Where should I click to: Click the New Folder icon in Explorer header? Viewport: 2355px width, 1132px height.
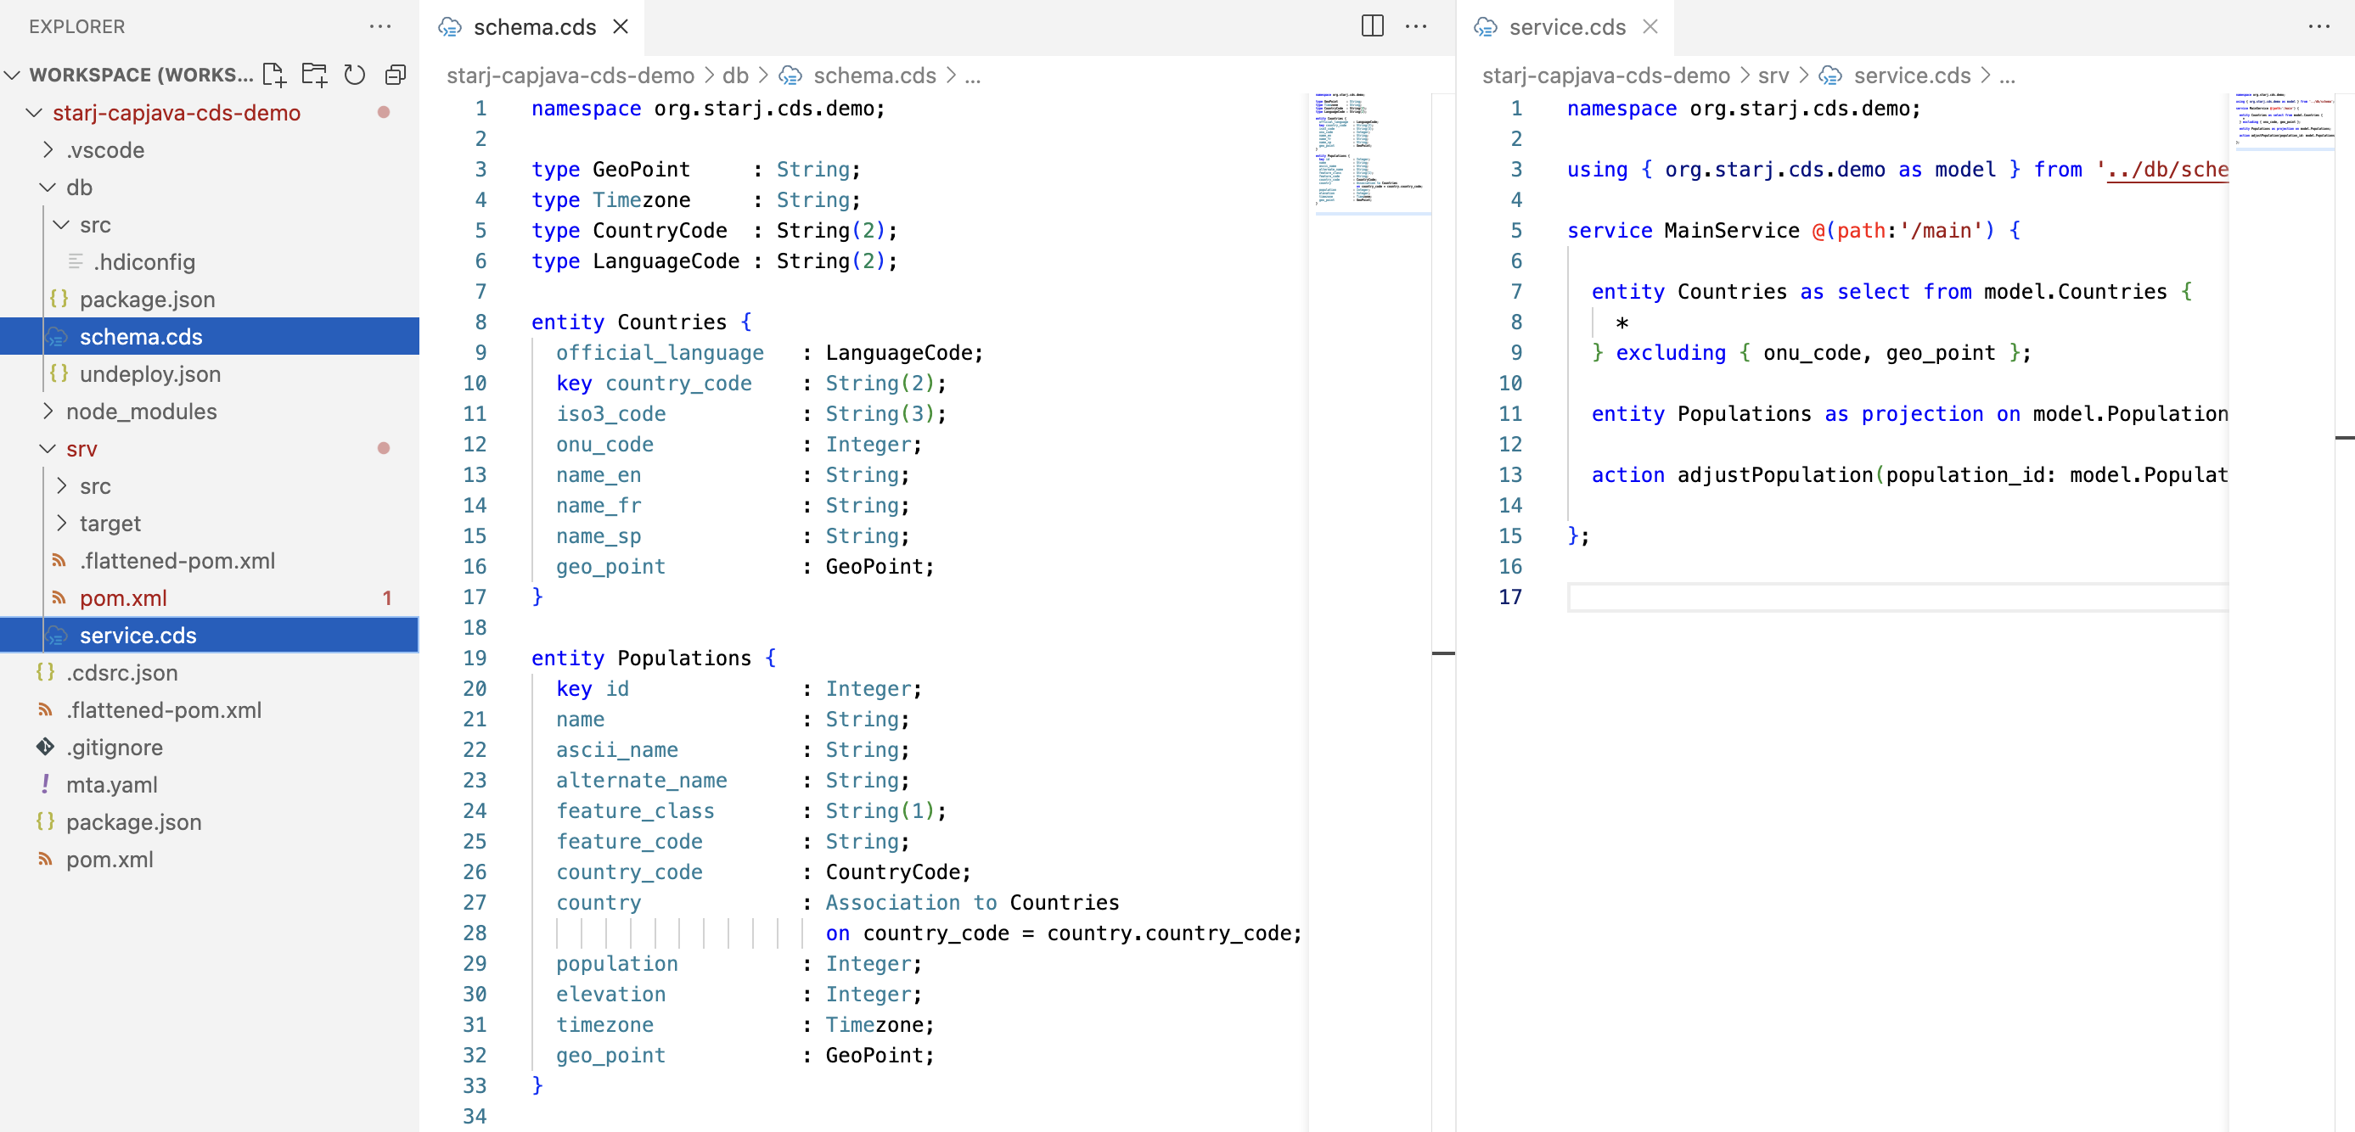point(314,74)
